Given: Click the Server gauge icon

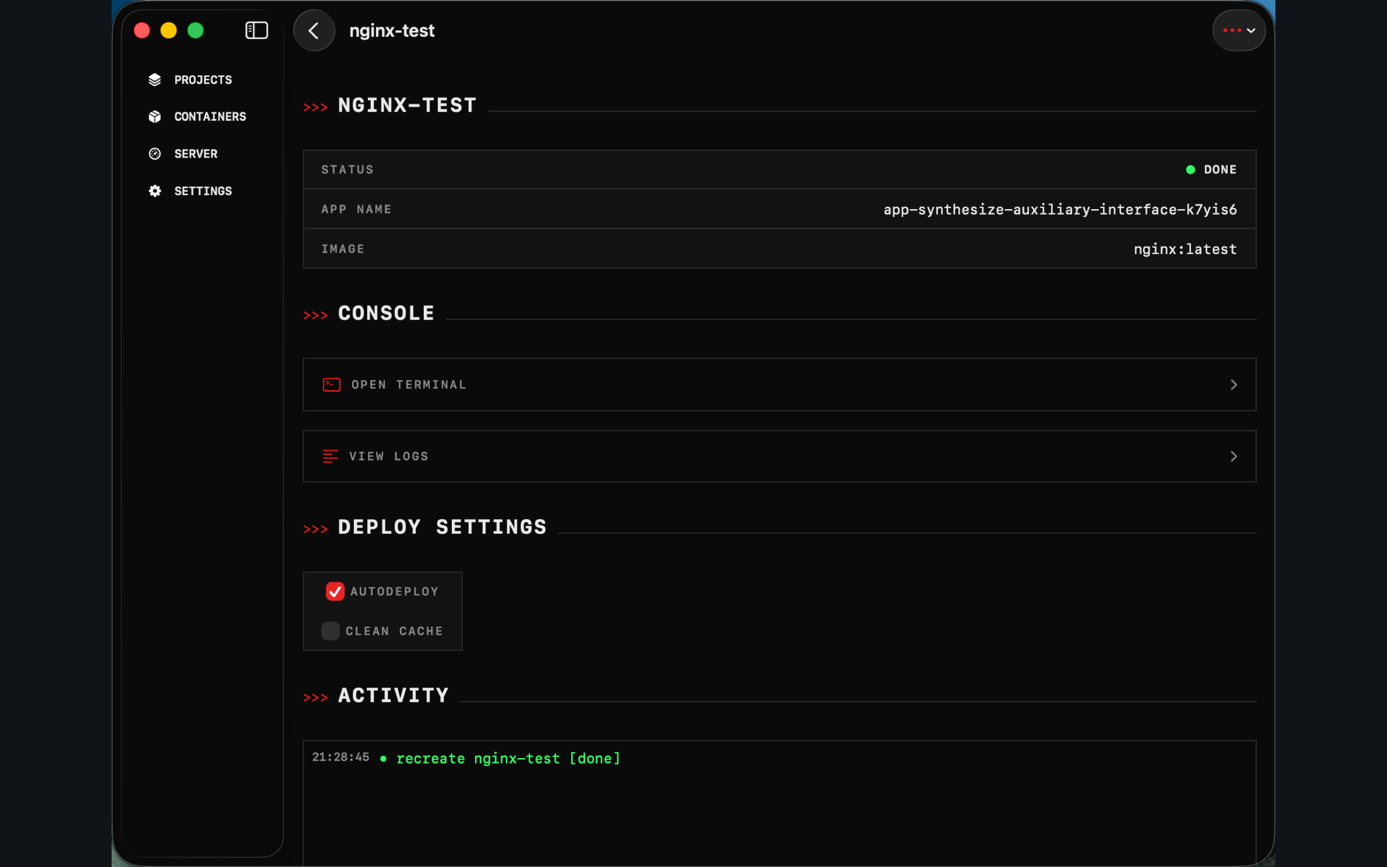Looking at the screenshot, I should [155, 154].
